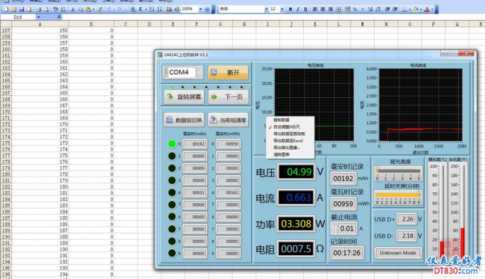Click the AutoSum sigma icon
The width and height of the screenshot is (485, 279).
(141, 9)
